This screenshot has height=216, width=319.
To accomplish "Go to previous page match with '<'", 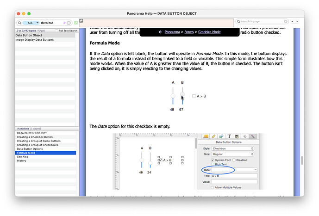I will pyautogui.click(x=293, y=21).
